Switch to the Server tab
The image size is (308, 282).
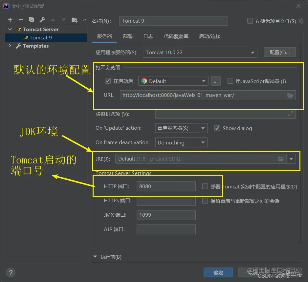104,36
